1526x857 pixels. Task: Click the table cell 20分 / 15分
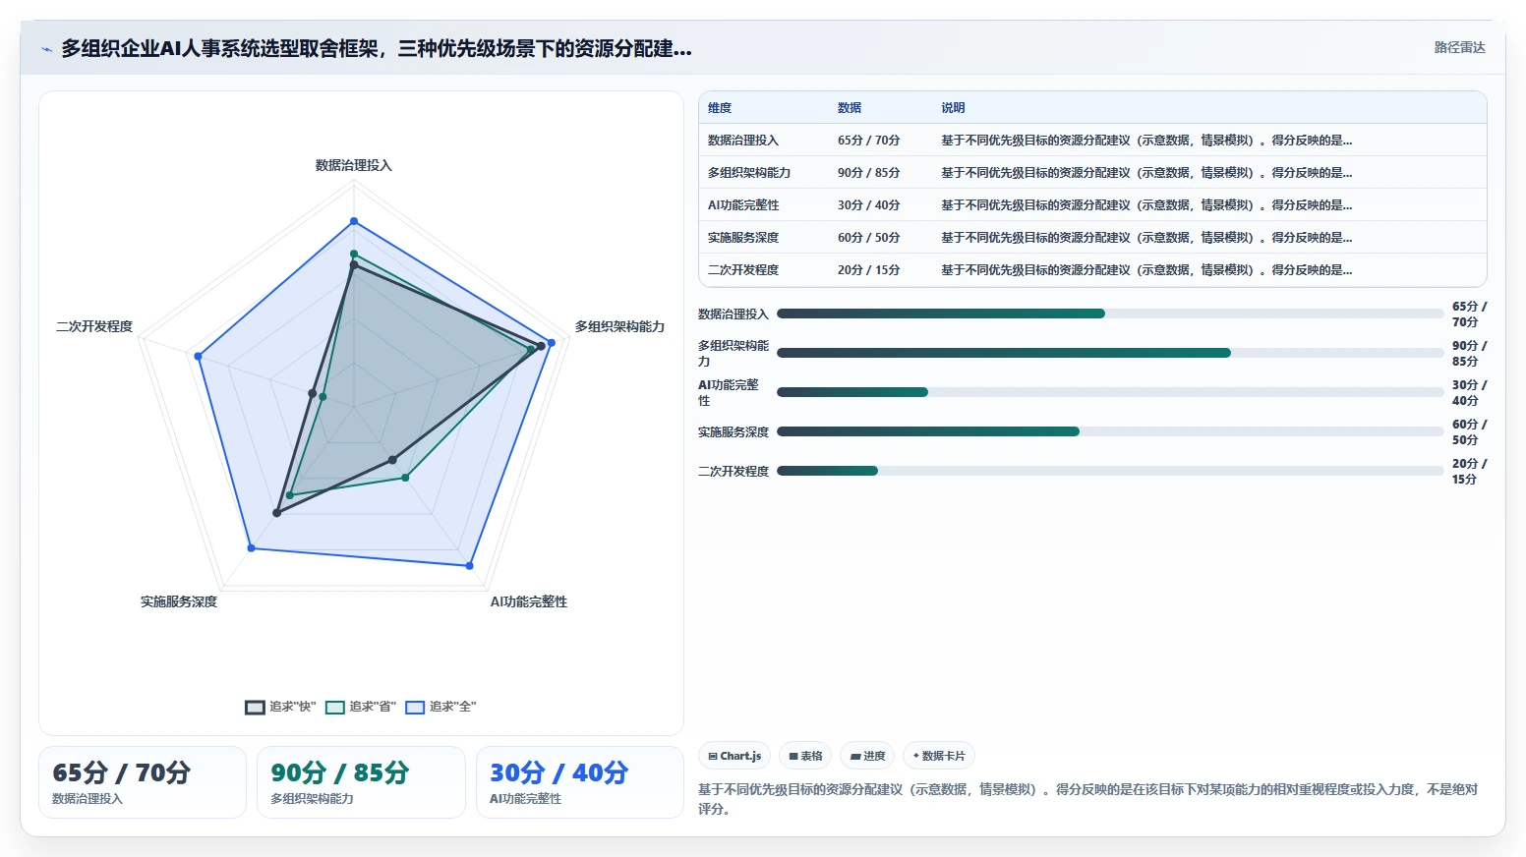point(868,270)
